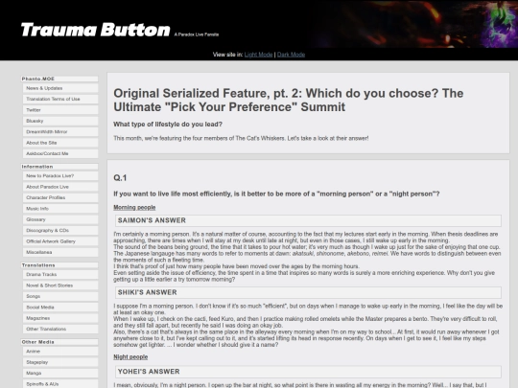518x388 pixels.
Task: Click the article title Original Serialized Feature
Action: tap(289, 100)
